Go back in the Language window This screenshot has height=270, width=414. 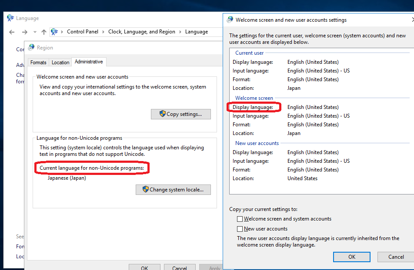(x=12, y=32)
